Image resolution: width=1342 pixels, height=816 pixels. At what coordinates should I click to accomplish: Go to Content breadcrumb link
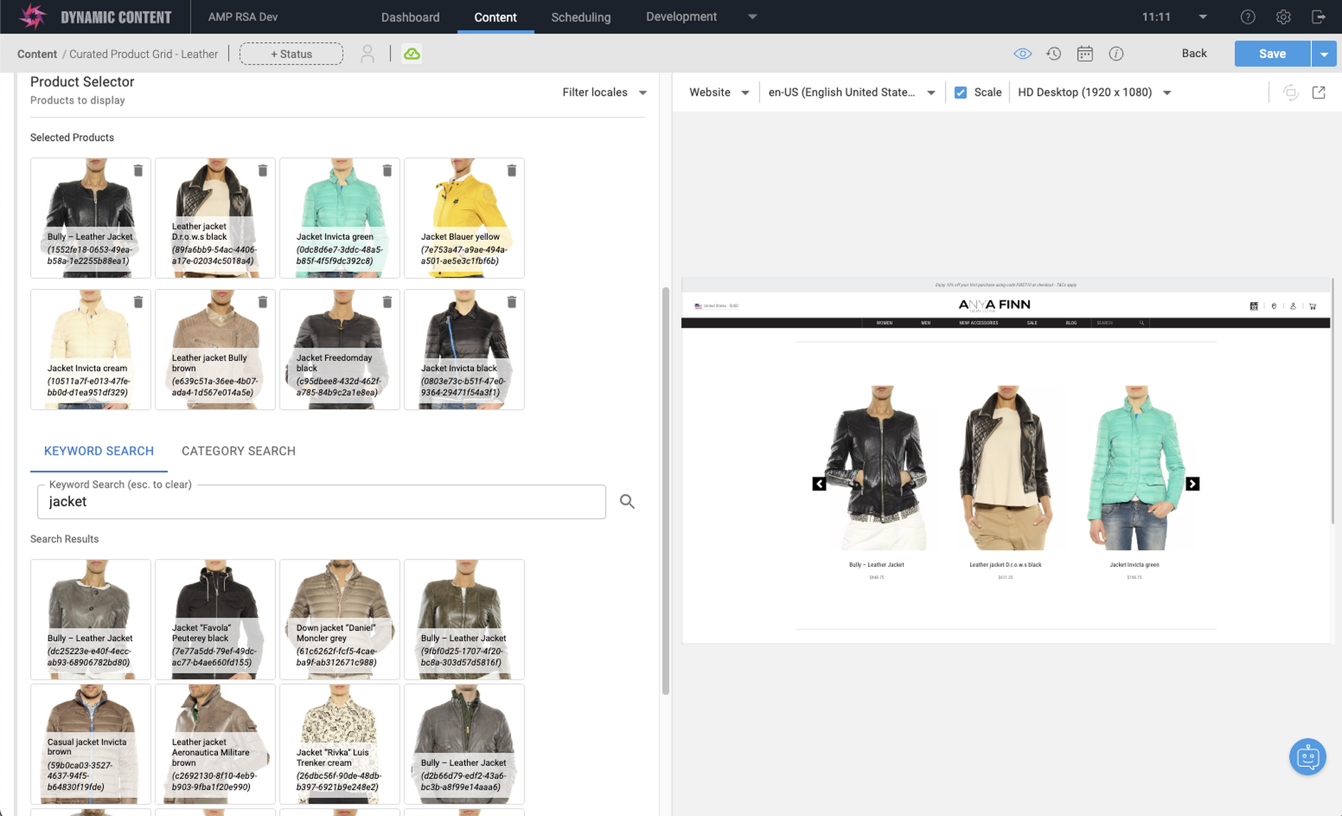[x=37, y=54]
